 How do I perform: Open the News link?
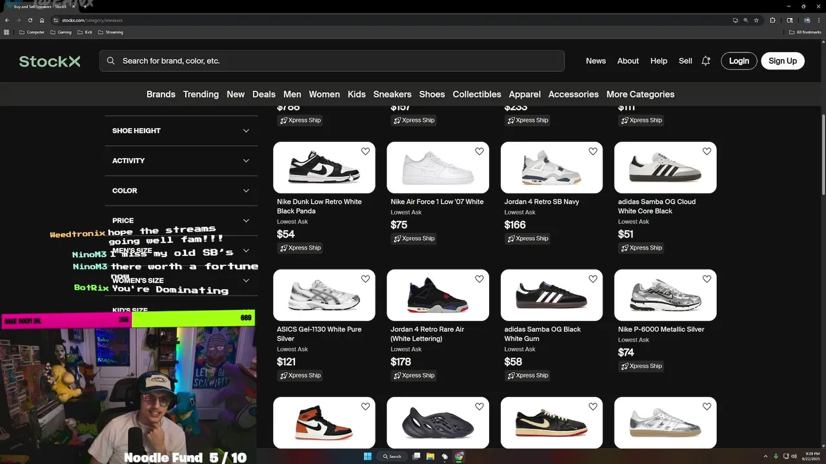596,61
